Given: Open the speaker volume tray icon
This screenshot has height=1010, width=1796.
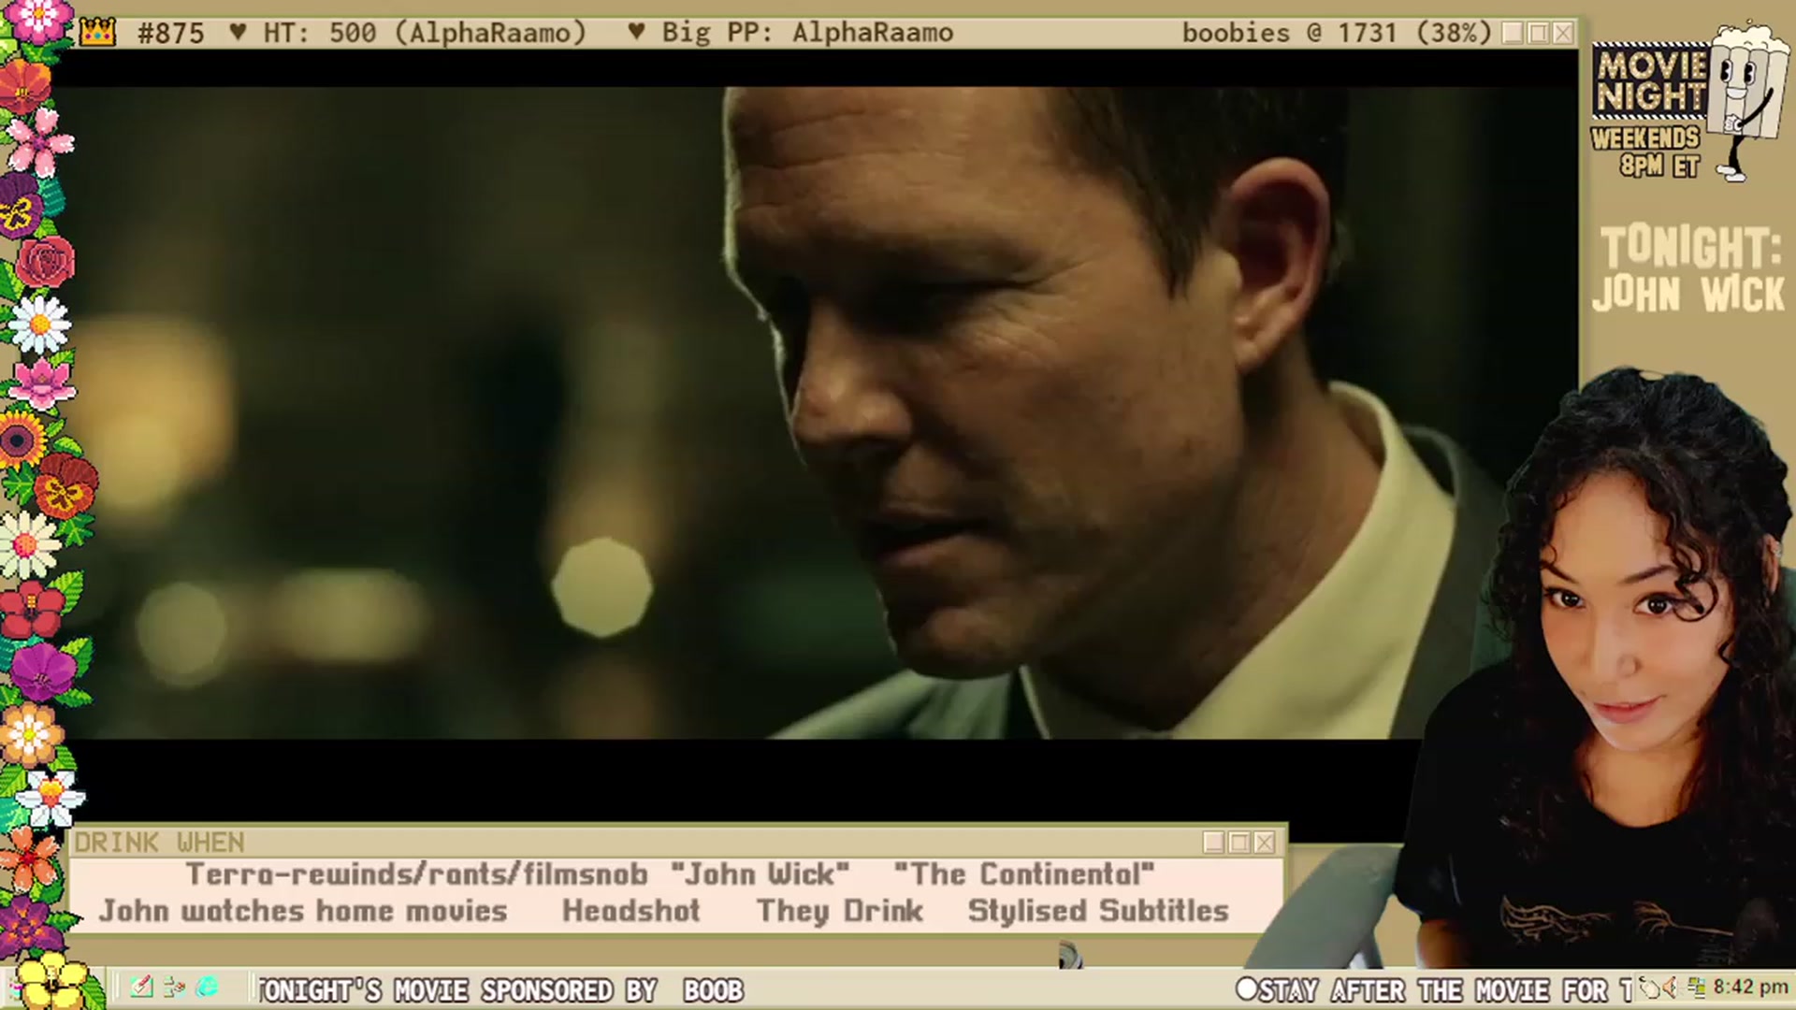Looking at the screenshot, I should point(1670,988).
